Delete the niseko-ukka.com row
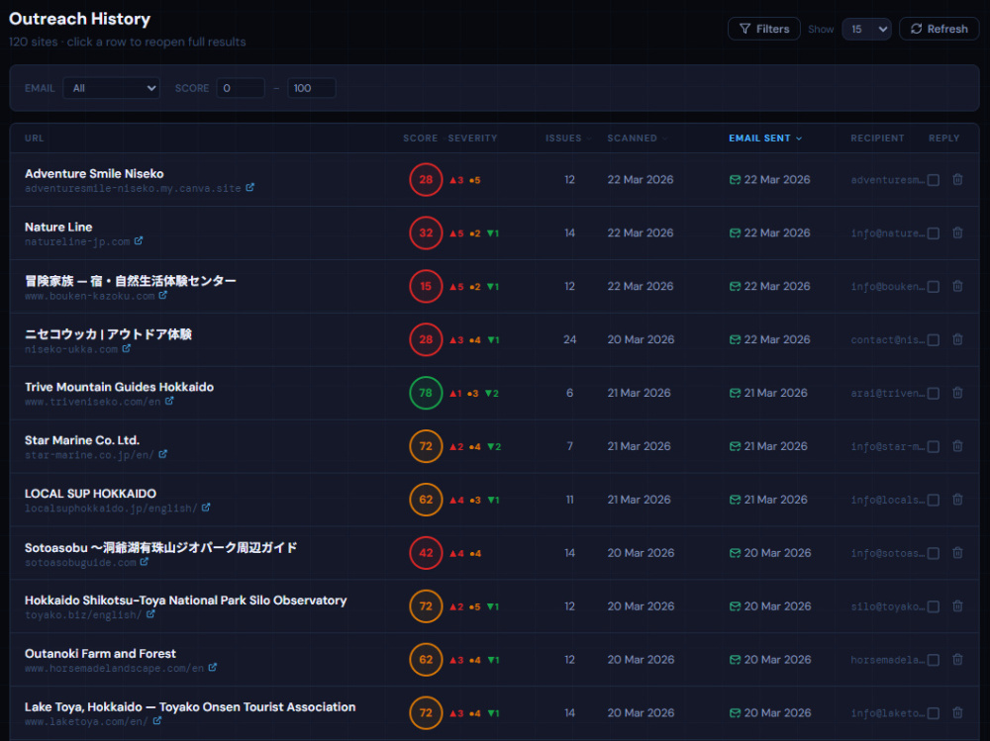Image resolution: width=990 pixels, height=741 pixels. click(x=957, y=339)
